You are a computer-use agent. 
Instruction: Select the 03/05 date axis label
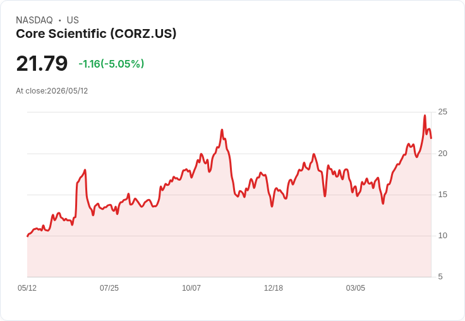pyautogui.click(x=355, y=288)
